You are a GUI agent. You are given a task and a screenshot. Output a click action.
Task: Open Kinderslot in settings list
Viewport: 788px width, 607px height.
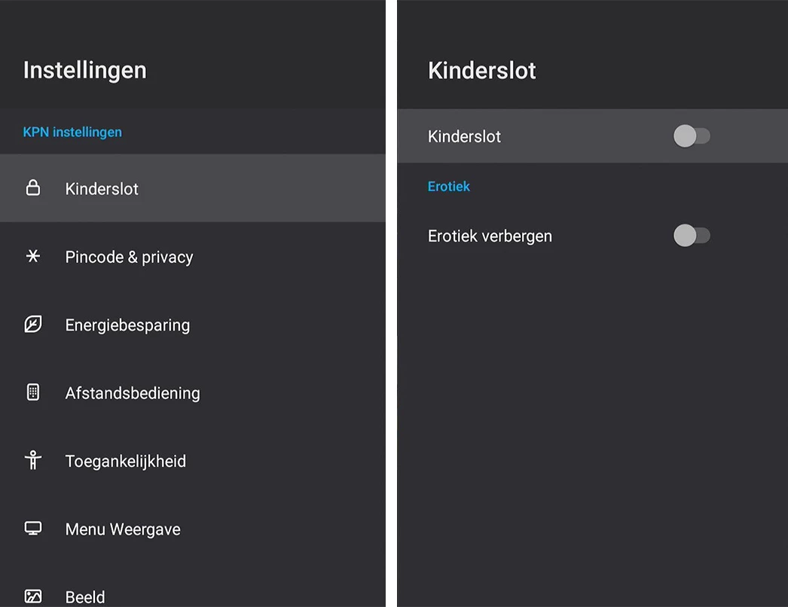[x=102, y=189]
